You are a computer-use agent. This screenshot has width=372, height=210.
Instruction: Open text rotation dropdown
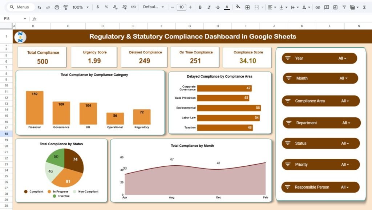click(306, 7)
